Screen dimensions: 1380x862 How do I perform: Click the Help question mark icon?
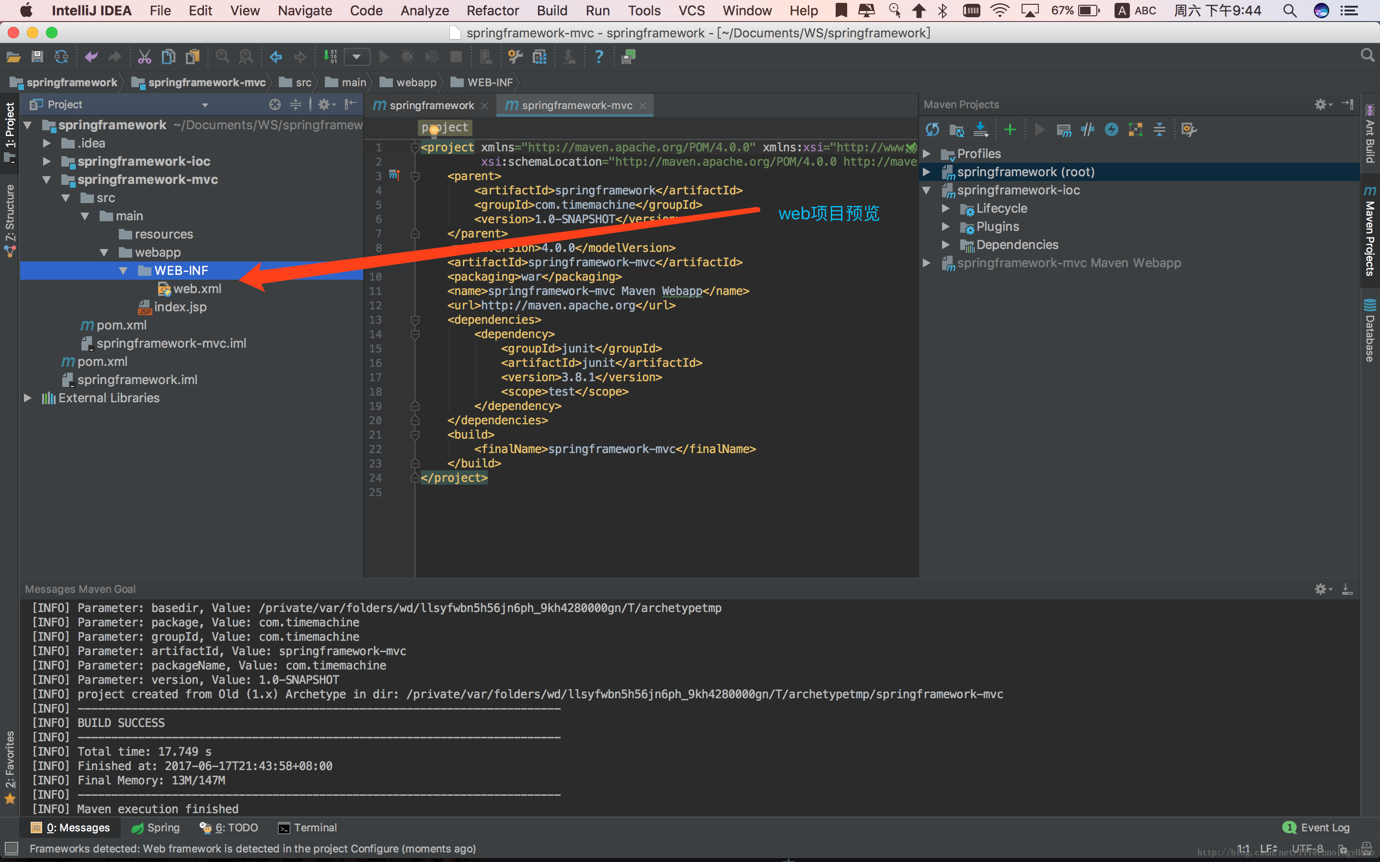[x=599, y=57]
